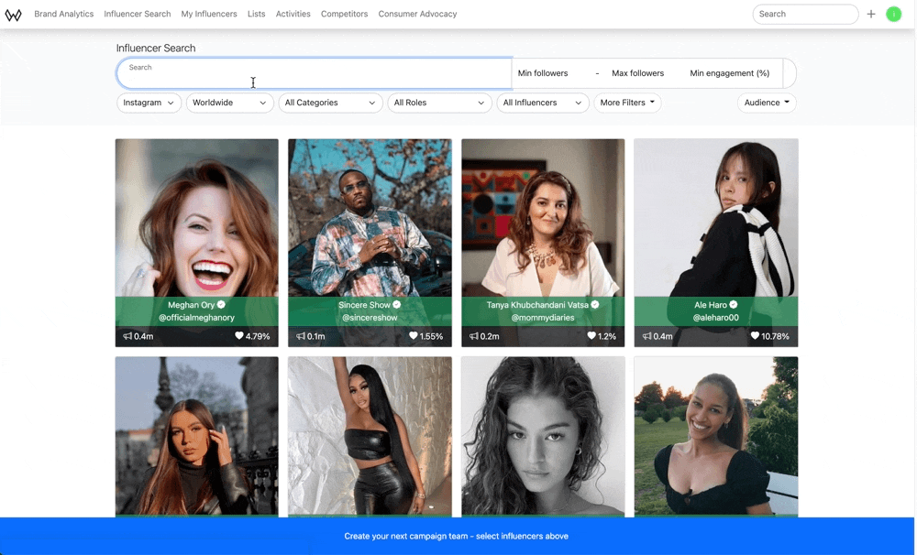Click heart engagement icon on Sincere Show card
Viewport: 917px width, 555px height.
(413, 335)
